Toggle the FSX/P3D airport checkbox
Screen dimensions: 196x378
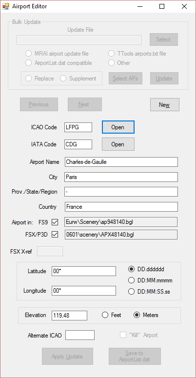pos(55,234)
